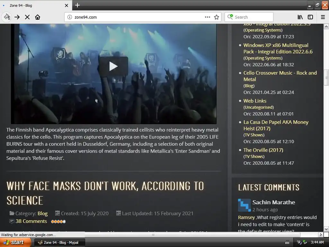Open the Library bookshelf icon
The height and width of the screenshot is (247, 329).
(x=300, y=17)
